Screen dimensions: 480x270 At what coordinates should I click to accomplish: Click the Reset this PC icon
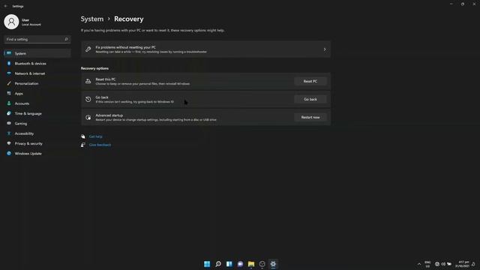click(88, 81)
